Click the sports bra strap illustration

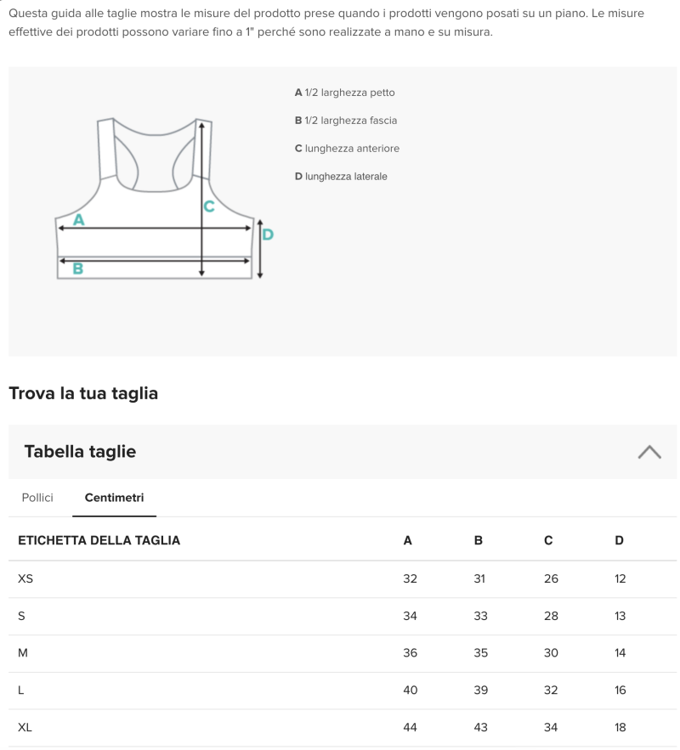(107, 149)
